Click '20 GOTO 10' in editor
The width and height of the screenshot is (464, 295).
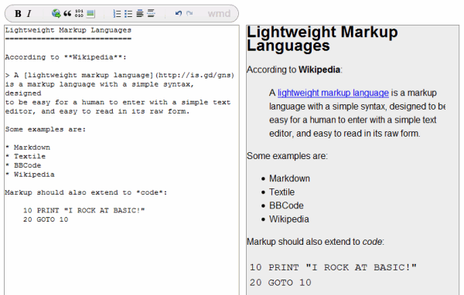click(x=46, y=219)
